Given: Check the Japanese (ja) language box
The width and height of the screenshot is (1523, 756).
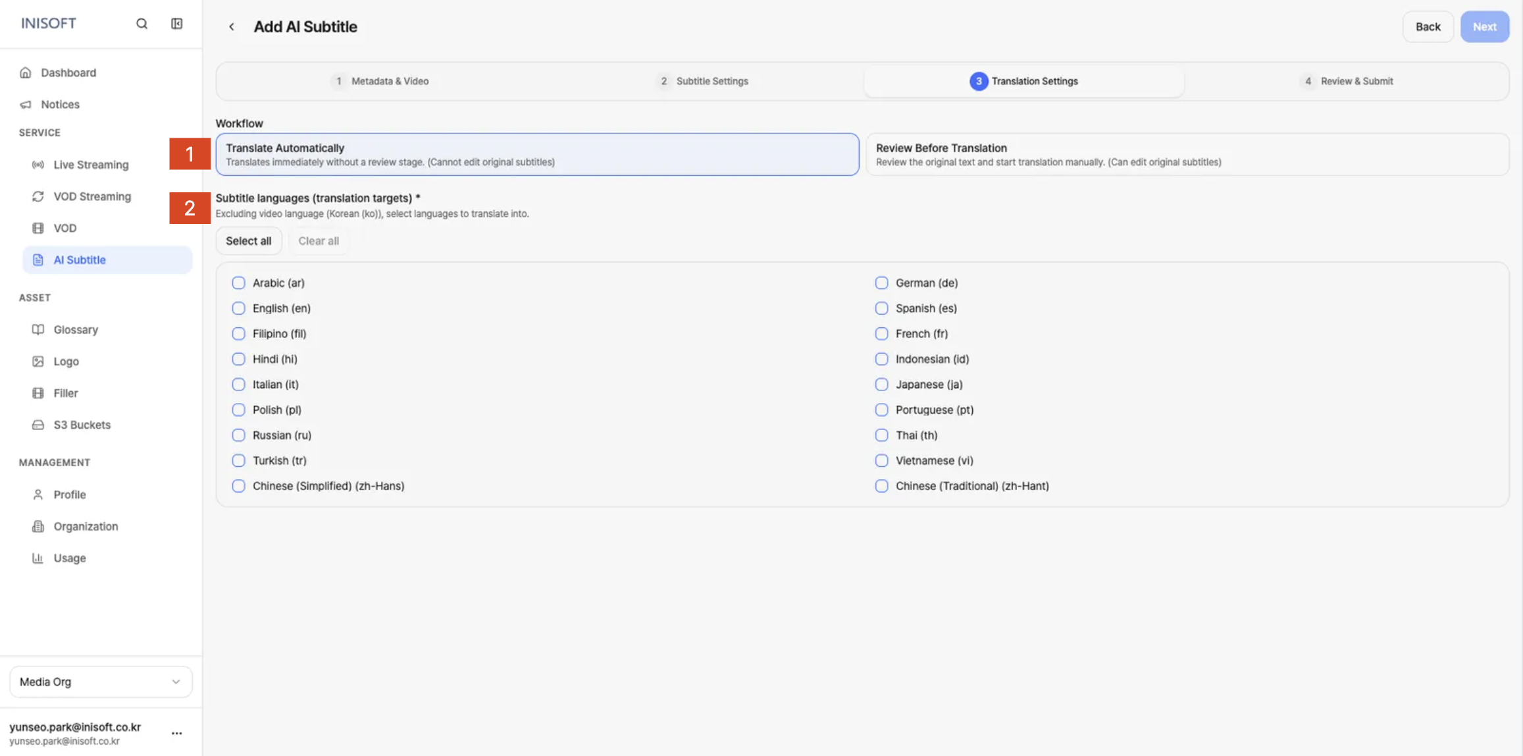Looking at the screenshot, I should [881, 384].
